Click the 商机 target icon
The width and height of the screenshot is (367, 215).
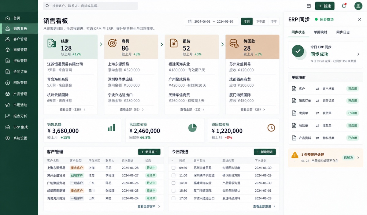112,43
